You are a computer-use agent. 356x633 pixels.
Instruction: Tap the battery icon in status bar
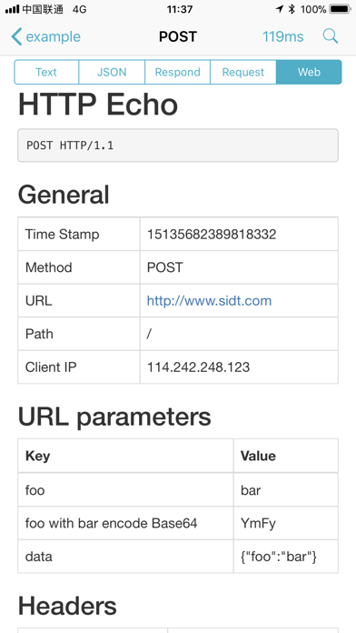[340, 9]
